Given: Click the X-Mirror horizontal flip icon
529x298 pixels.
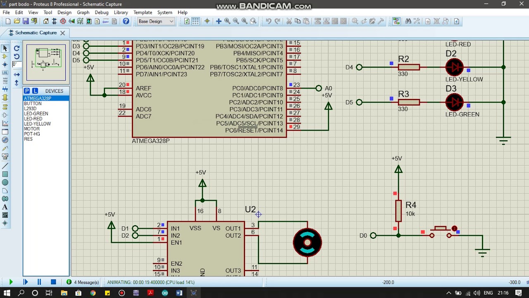Looking at the screenshot, I should point(17,74).
